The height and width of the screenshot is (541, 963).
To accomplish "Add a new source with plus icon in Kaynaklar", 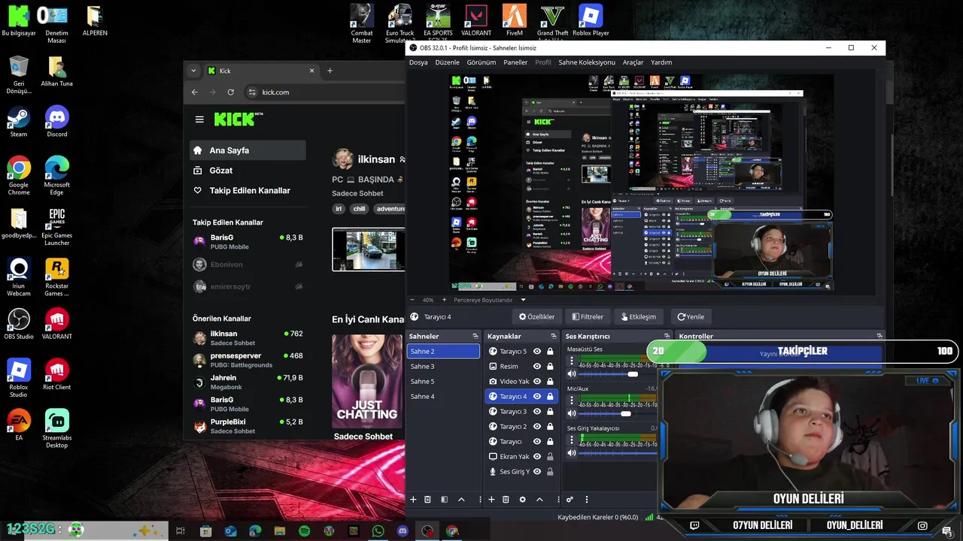I will (491, 500).
